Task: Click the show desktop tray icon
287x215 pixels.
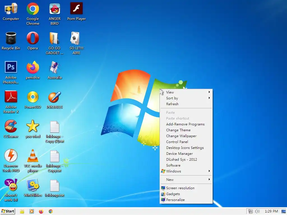Action: 284,212
